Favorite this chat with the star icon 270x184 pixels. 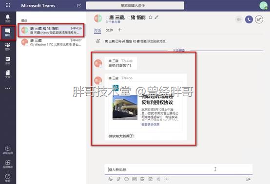tap(150, 17)
